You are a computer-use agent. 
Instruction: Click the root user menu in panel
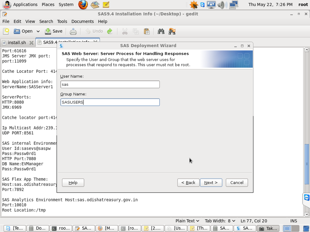[303, 5]
